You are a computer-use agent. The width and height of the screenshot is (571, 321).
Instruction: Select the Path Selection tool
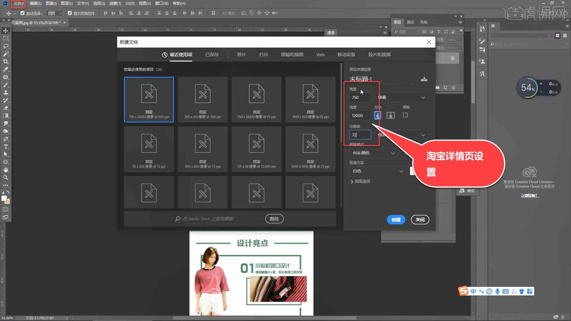(6, 154)
